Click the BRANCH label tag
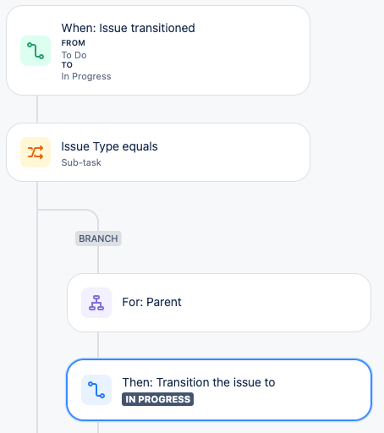 [x=98, y=238]
